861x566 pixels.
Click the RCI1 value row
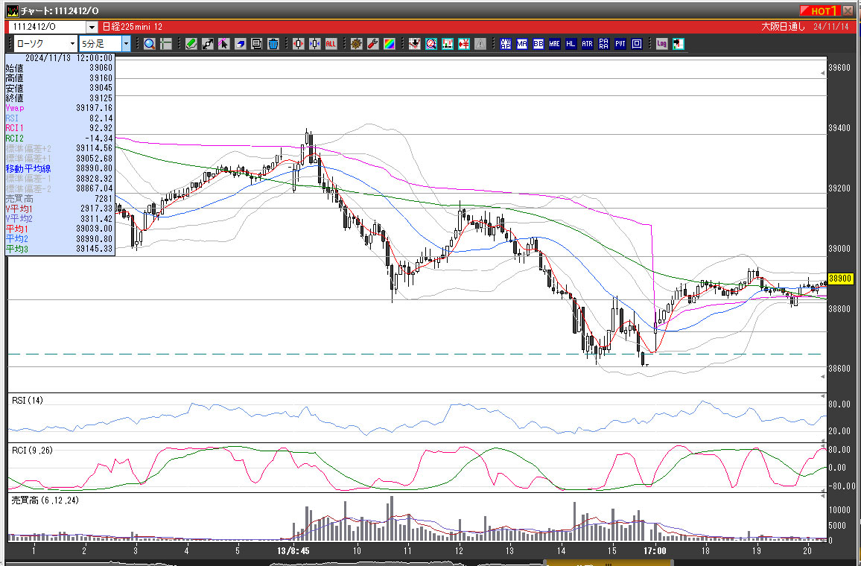[60, 128]
